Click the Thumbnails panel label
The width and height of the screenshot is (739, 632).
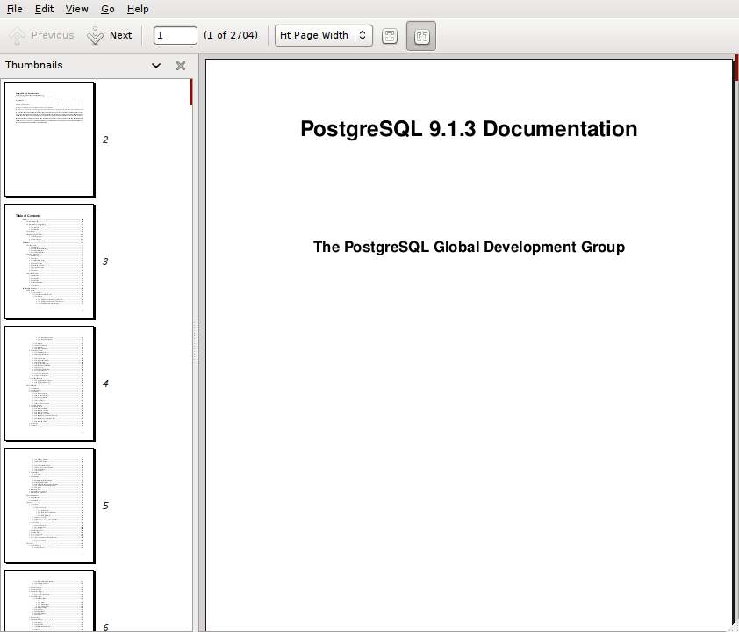point(34,65)
